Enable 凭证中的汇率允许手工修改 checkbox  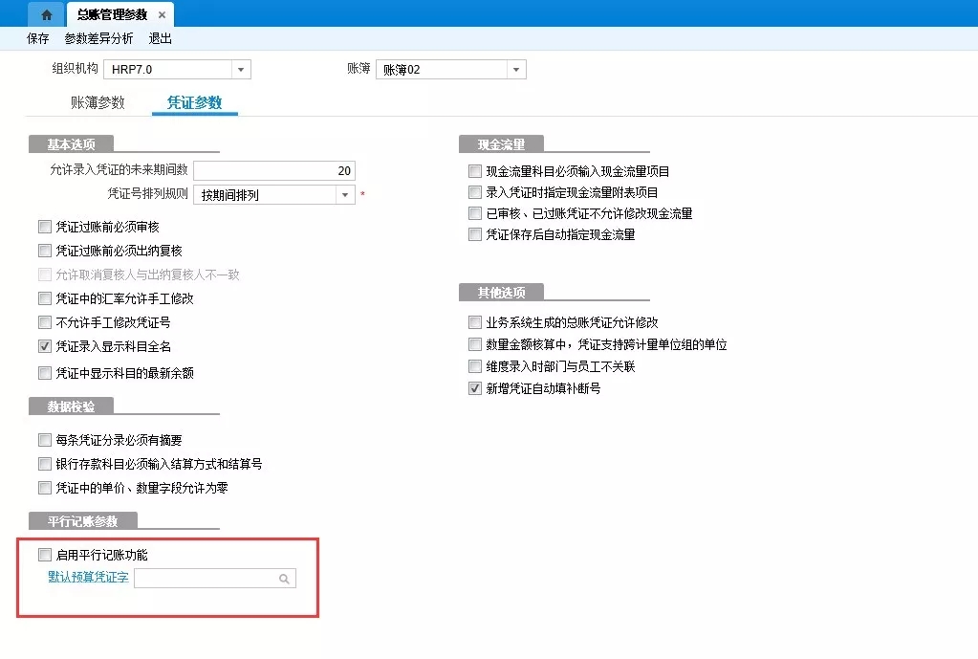pyautogui.click(x=45, y=298)
